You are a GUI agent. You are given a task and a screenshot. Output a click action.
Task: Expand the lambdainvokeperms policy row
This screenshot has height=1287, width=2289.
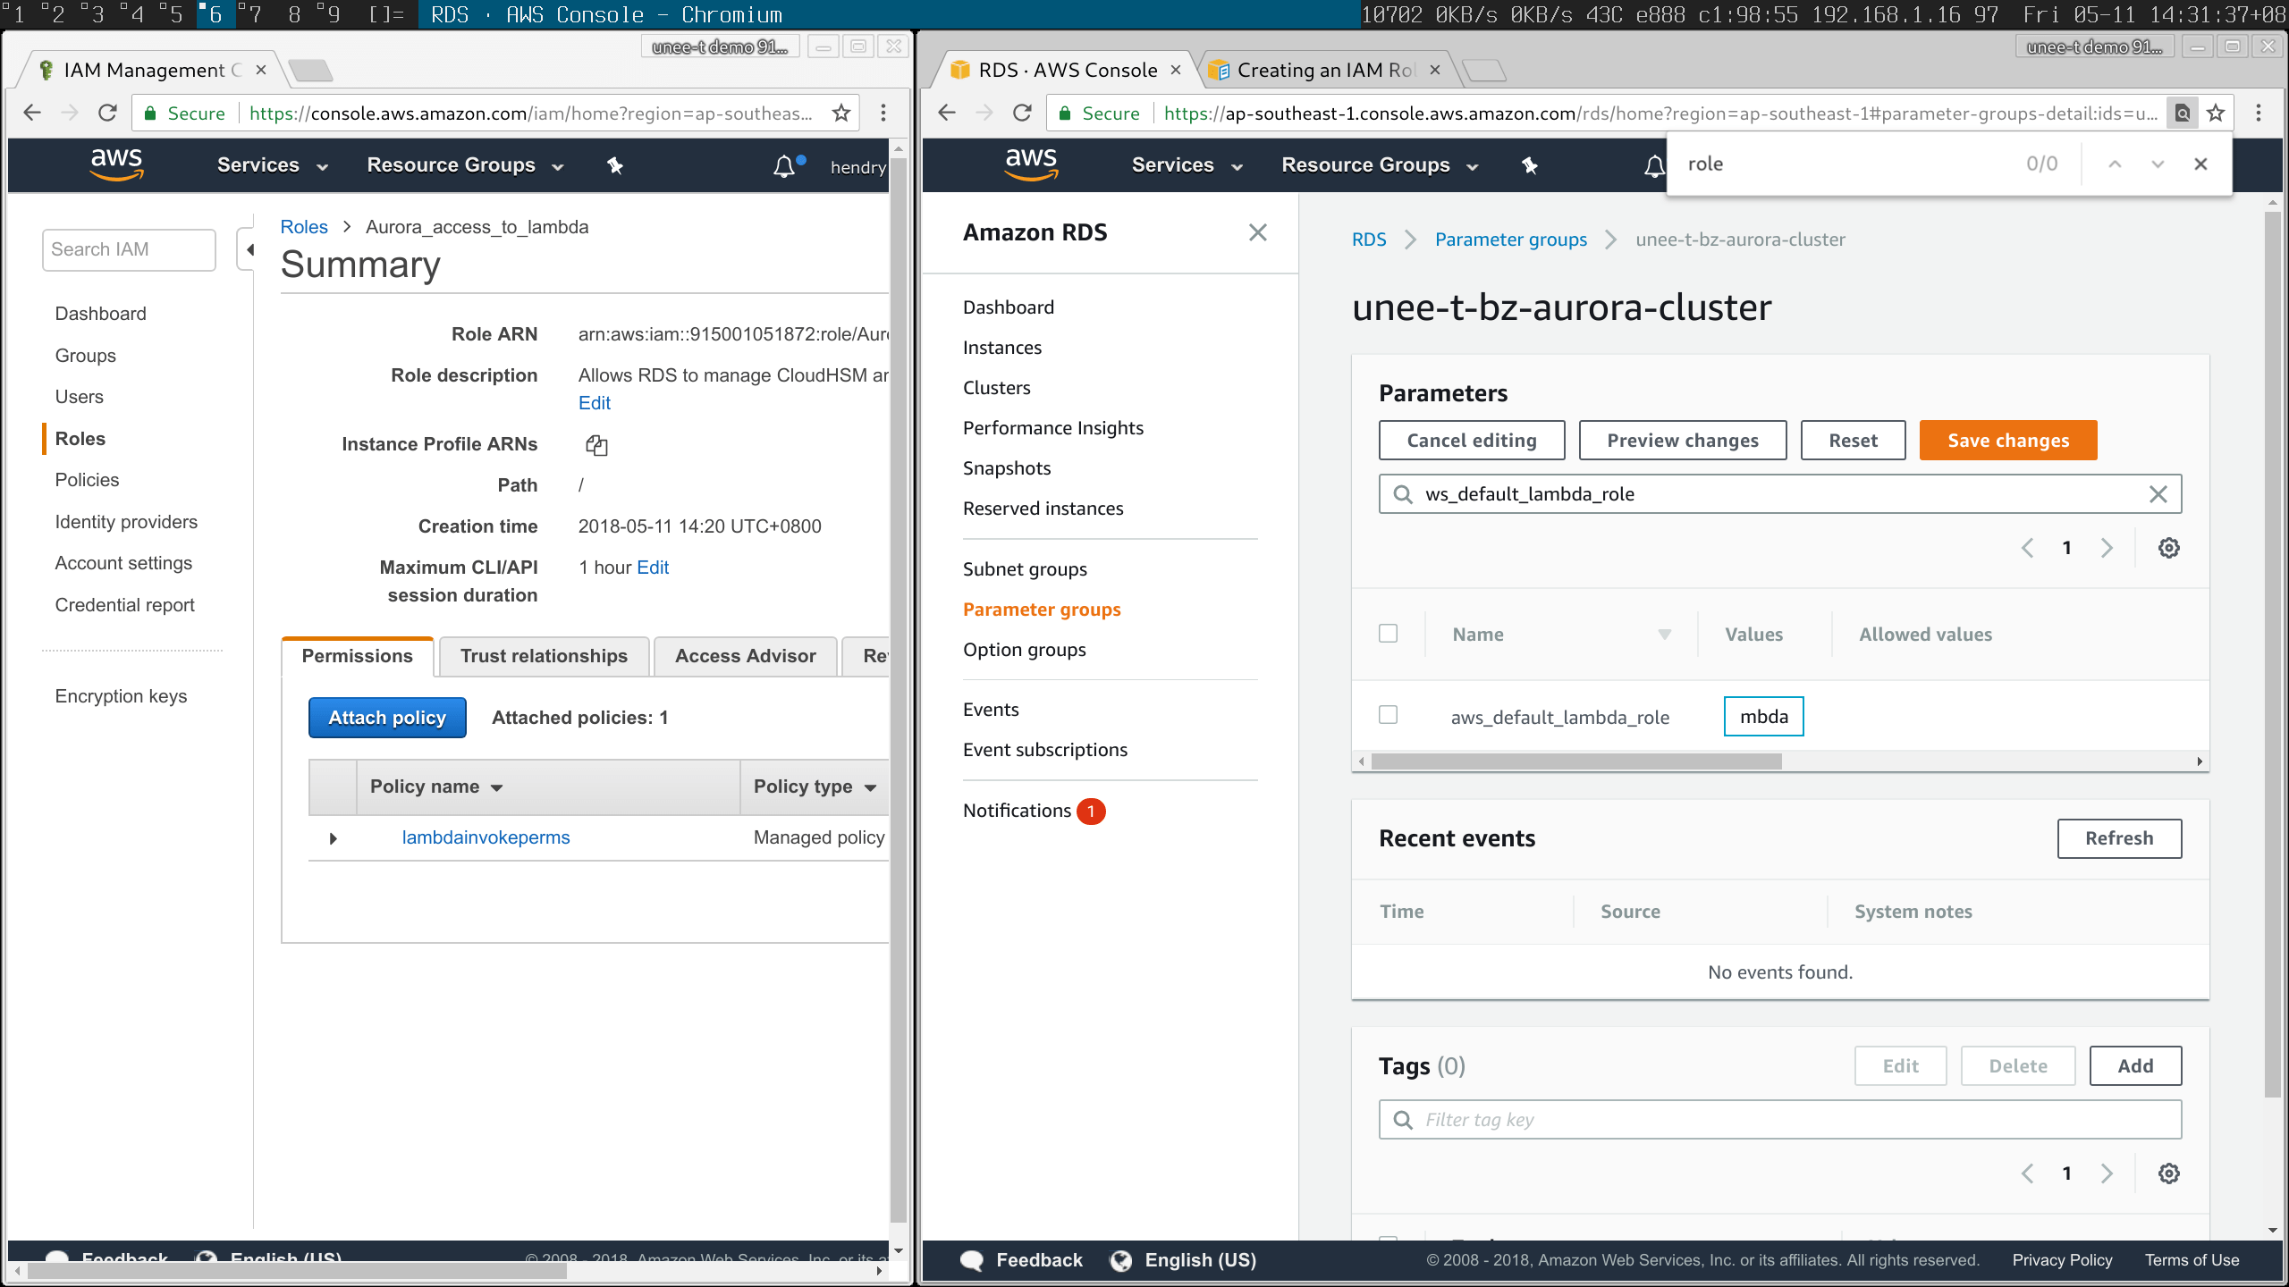click(x=333, y=838)
